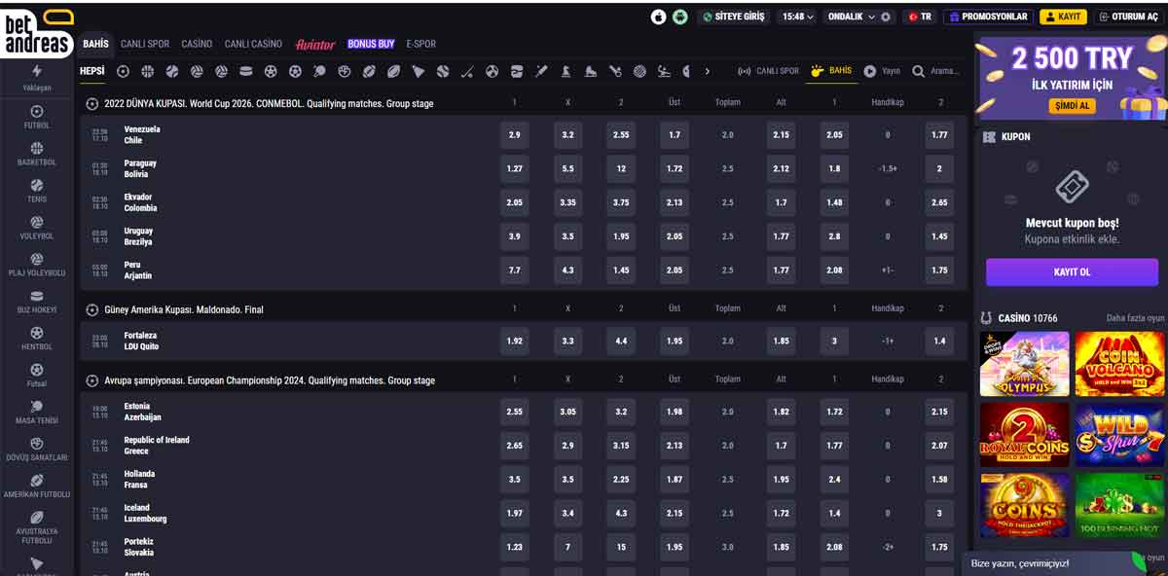Open the Fortaleza vs LDU Quito match

coord(141,342)
